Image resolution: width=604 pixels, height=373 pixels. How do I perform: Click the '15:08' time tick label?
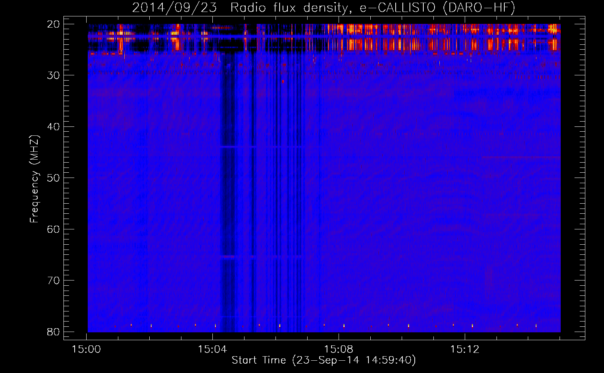click(x=339, y=350)
